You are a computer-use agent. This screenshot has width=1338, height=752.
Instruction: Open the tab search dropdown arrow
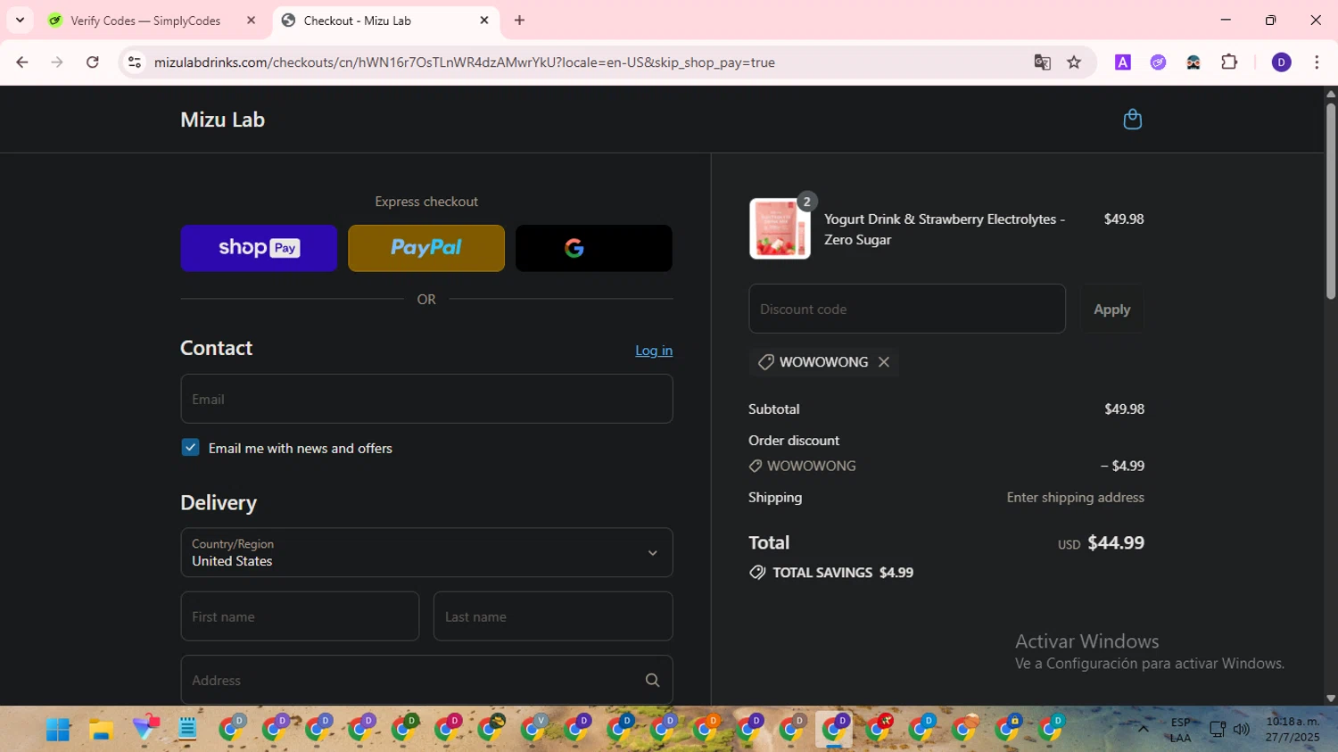(20, 20)
